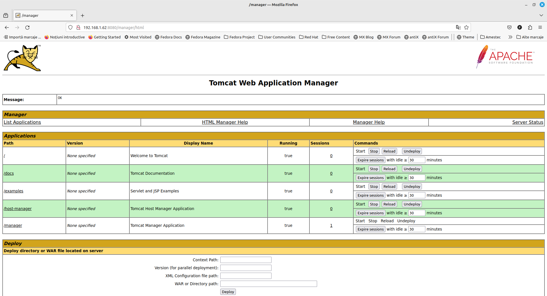Open the Firefox hamburger application menu

click(540, 27)
